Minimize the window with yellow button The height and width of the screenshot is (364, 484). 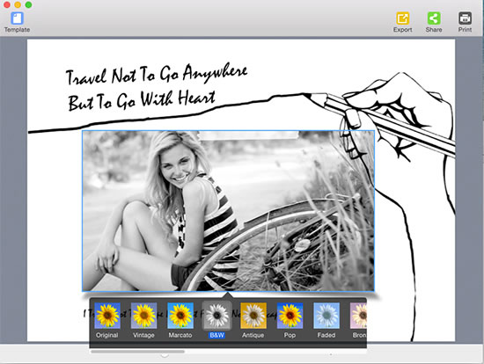(x=18, y=4)
